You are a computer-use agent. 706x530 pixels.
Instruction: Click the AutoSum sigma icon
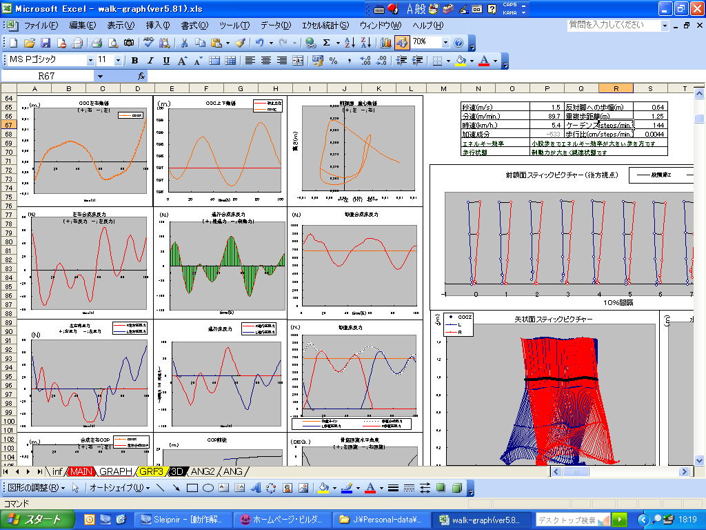tap(326, 43)
